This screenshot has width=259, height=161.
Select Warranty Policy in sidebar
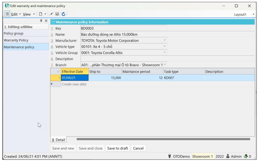[16, 40]
